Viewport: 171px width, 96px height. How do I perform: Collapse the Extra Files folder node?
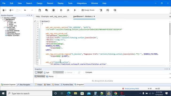click(4, 27)
